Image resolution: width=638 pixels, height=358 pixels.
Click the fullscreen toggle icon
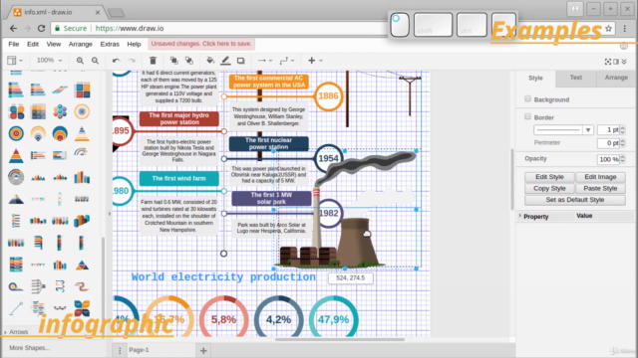click(x=607, y=62)
